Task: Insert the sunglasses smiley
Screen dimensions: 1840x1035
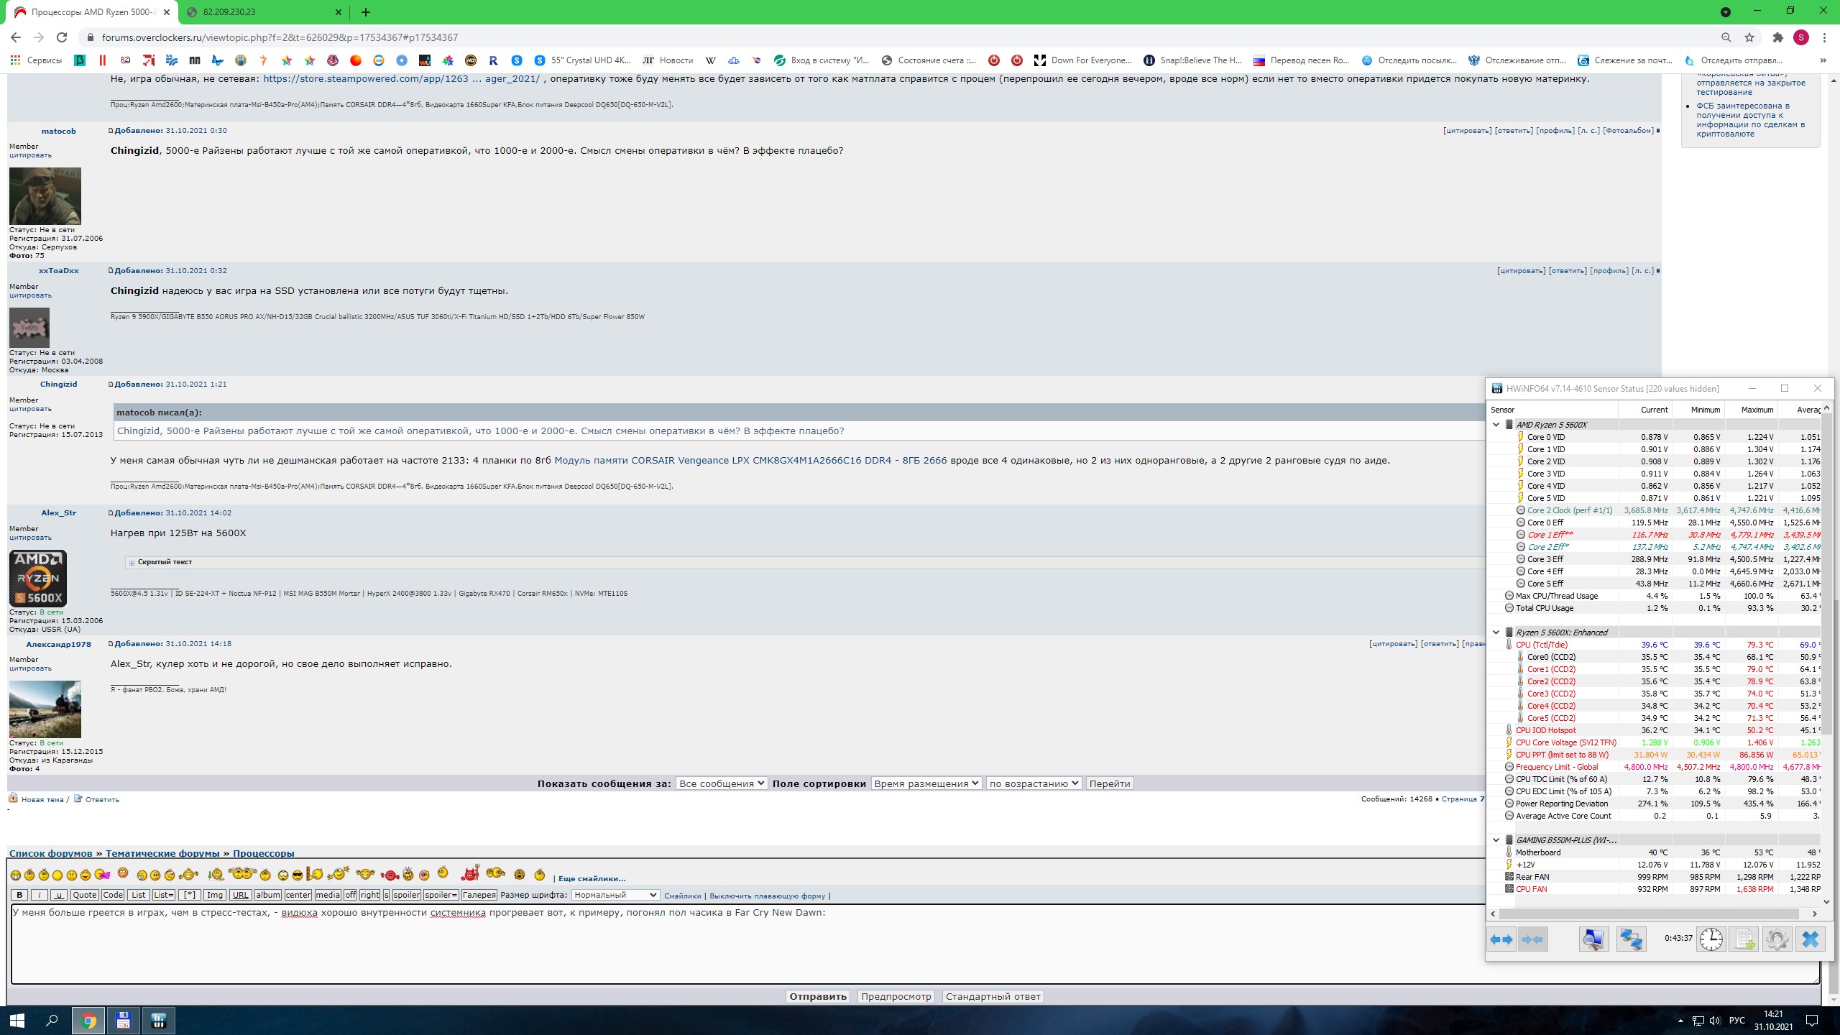Action: [298, 875]
